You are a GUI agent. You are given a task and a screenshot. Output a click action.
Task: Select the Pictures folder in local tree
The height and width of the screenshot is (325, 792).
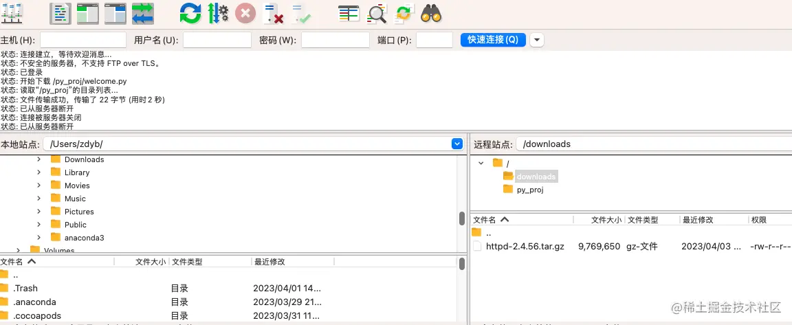coord(79,212)
